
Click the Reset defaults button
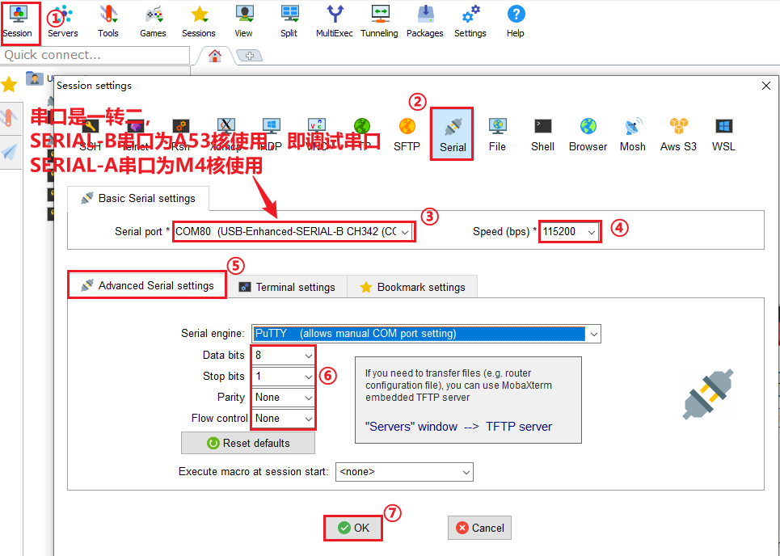coord(247,443)
